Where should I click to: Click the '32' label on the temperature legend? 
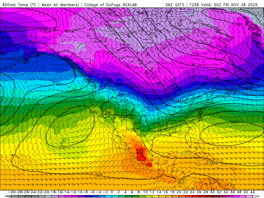(x=219, y=192)
